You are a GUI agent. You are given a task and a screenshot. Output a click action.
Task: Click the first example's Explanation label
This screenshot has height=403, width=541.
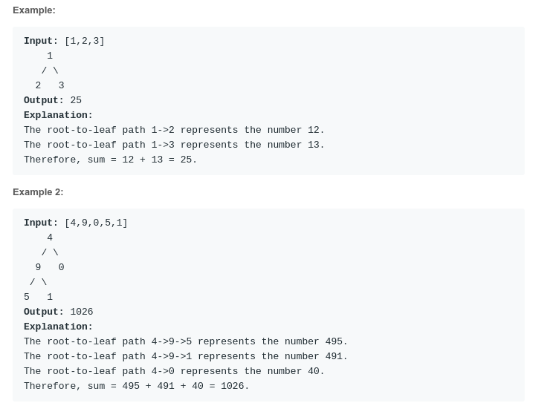[x=58, y=115]
